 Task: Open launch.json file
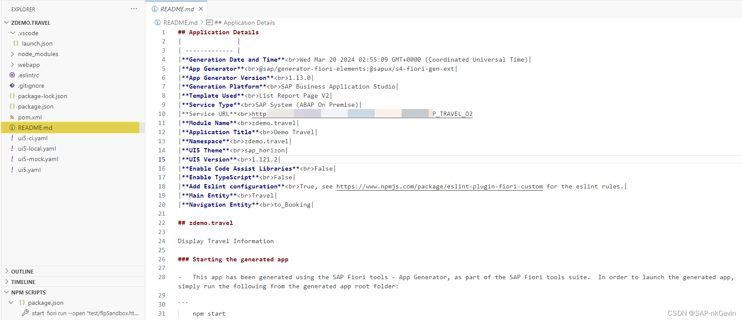click(x=37, y=43)
